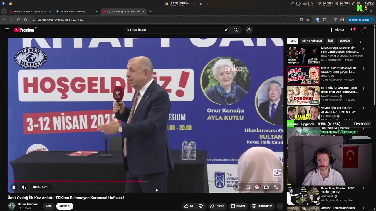Image resolution: width=376 pixels, height=211 pixels.
Task: Open Chrome tab search dropdown
Action: [x=4, y=11]
